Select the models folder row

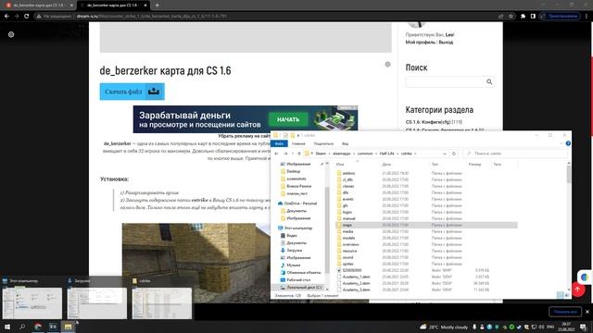426,238
